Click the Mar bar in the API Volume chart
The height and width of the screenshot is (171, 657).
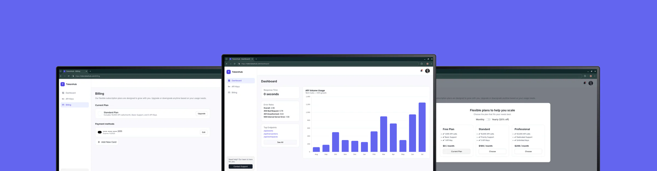pos(384,134)
